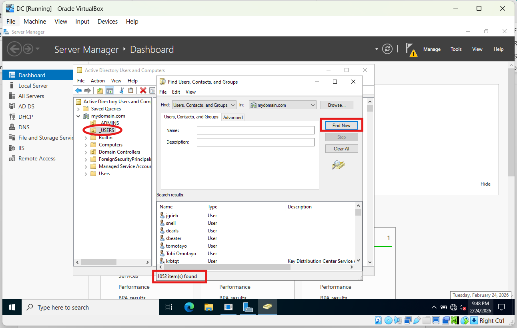Open the Action Center notification icon
The image size is (517, 328).
coord(501,307)
